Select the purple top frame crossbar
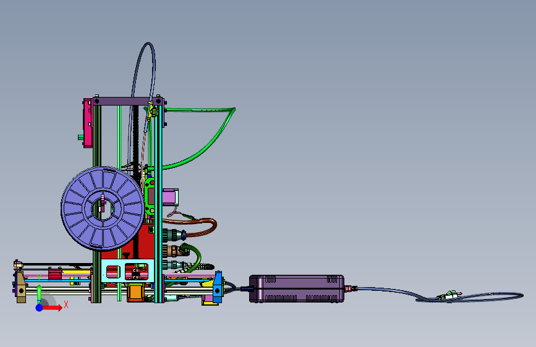This screenshot has height=347, width=536. [128, 101]
